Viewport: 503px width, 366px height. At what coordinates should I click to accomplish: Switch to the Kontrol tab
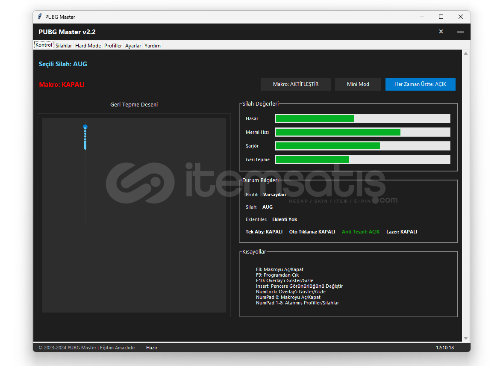pyautogui.click(x=44, y=45)
